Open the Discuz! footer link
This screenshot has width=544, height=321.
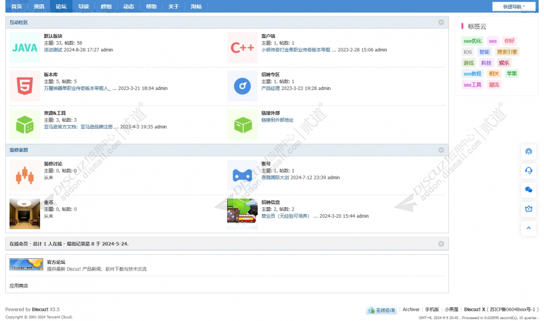[40, 309]
